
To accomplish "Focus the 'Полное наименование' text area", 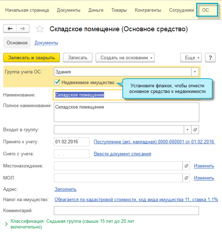I will click(x=126, y=112).
